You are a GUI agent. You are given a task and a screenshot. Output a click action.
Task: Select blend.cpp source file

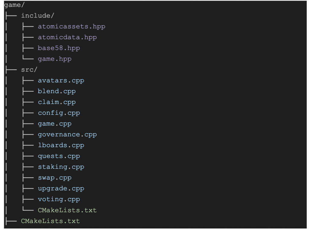57,91
